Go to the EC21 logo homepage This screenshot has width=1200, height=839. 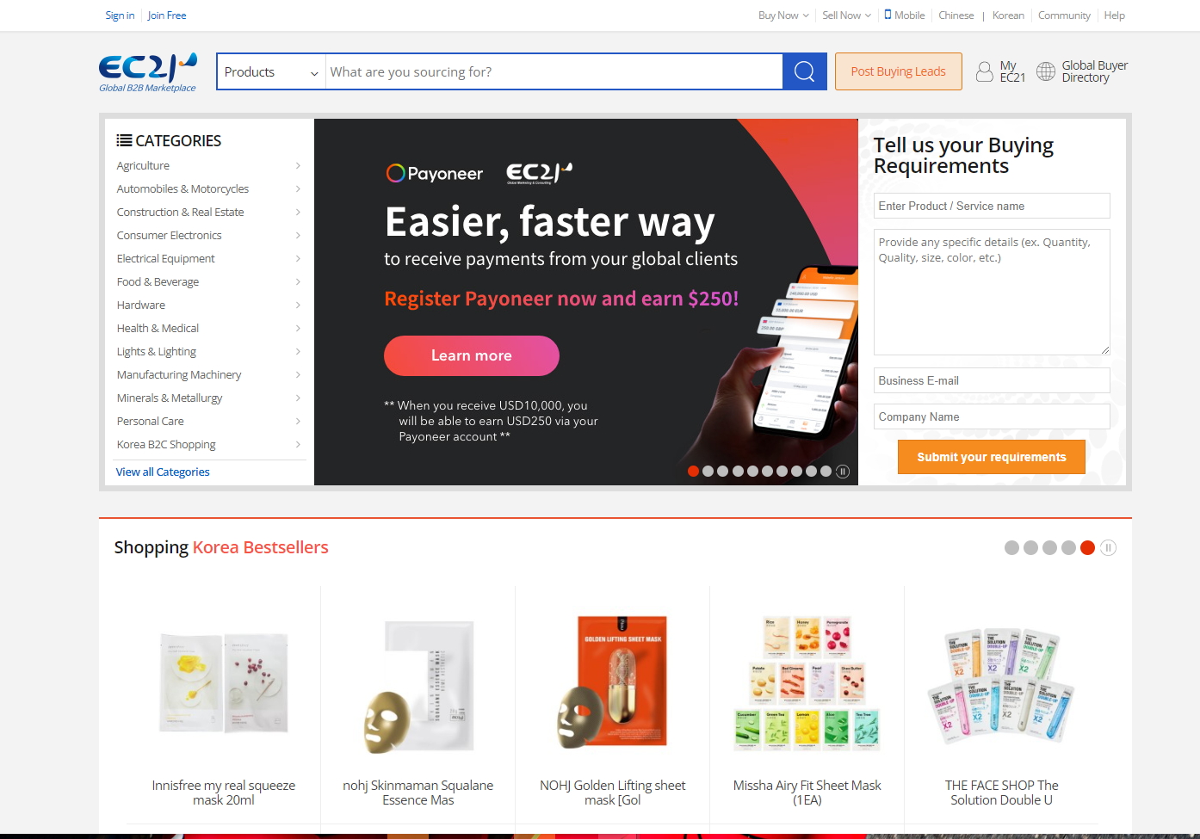[148, 72]
